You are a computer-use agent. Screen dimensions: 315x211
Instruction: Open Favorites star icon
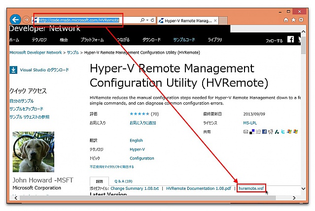coord(293,20)
